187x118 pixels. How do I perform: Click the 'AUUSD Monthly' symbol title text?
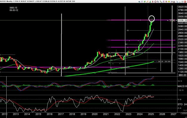[x=6, y=1]
